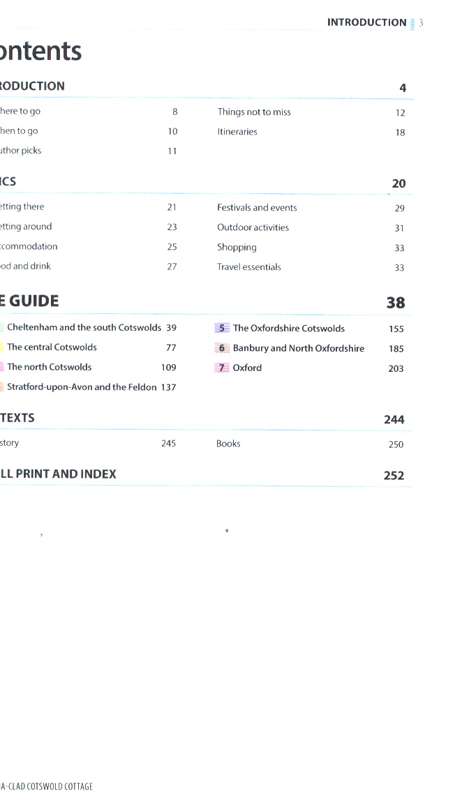This screenshot has height=794, width=455.
Task: Open the Things not to miss entry
Action: tap(254, 112)
